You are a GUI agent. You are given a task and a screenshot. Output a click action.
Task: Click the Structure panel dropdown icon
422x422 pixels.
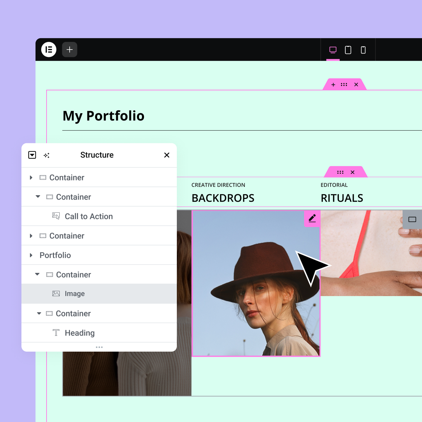(32, 155)
